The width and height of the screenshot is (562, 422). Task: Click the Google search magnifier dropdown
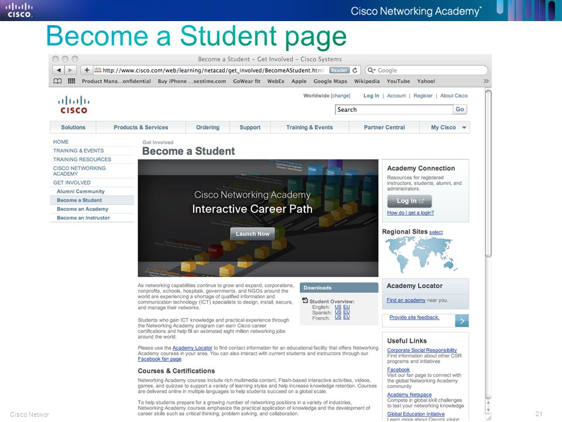tap(371, 70)
